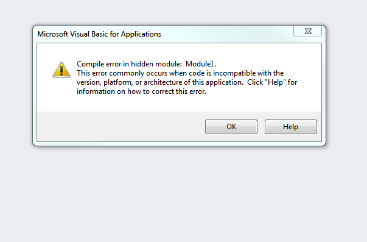Click the 'Compile error in hidden module' line
Viewport: 367px width, 242px height.
click(x=146, y=64)
